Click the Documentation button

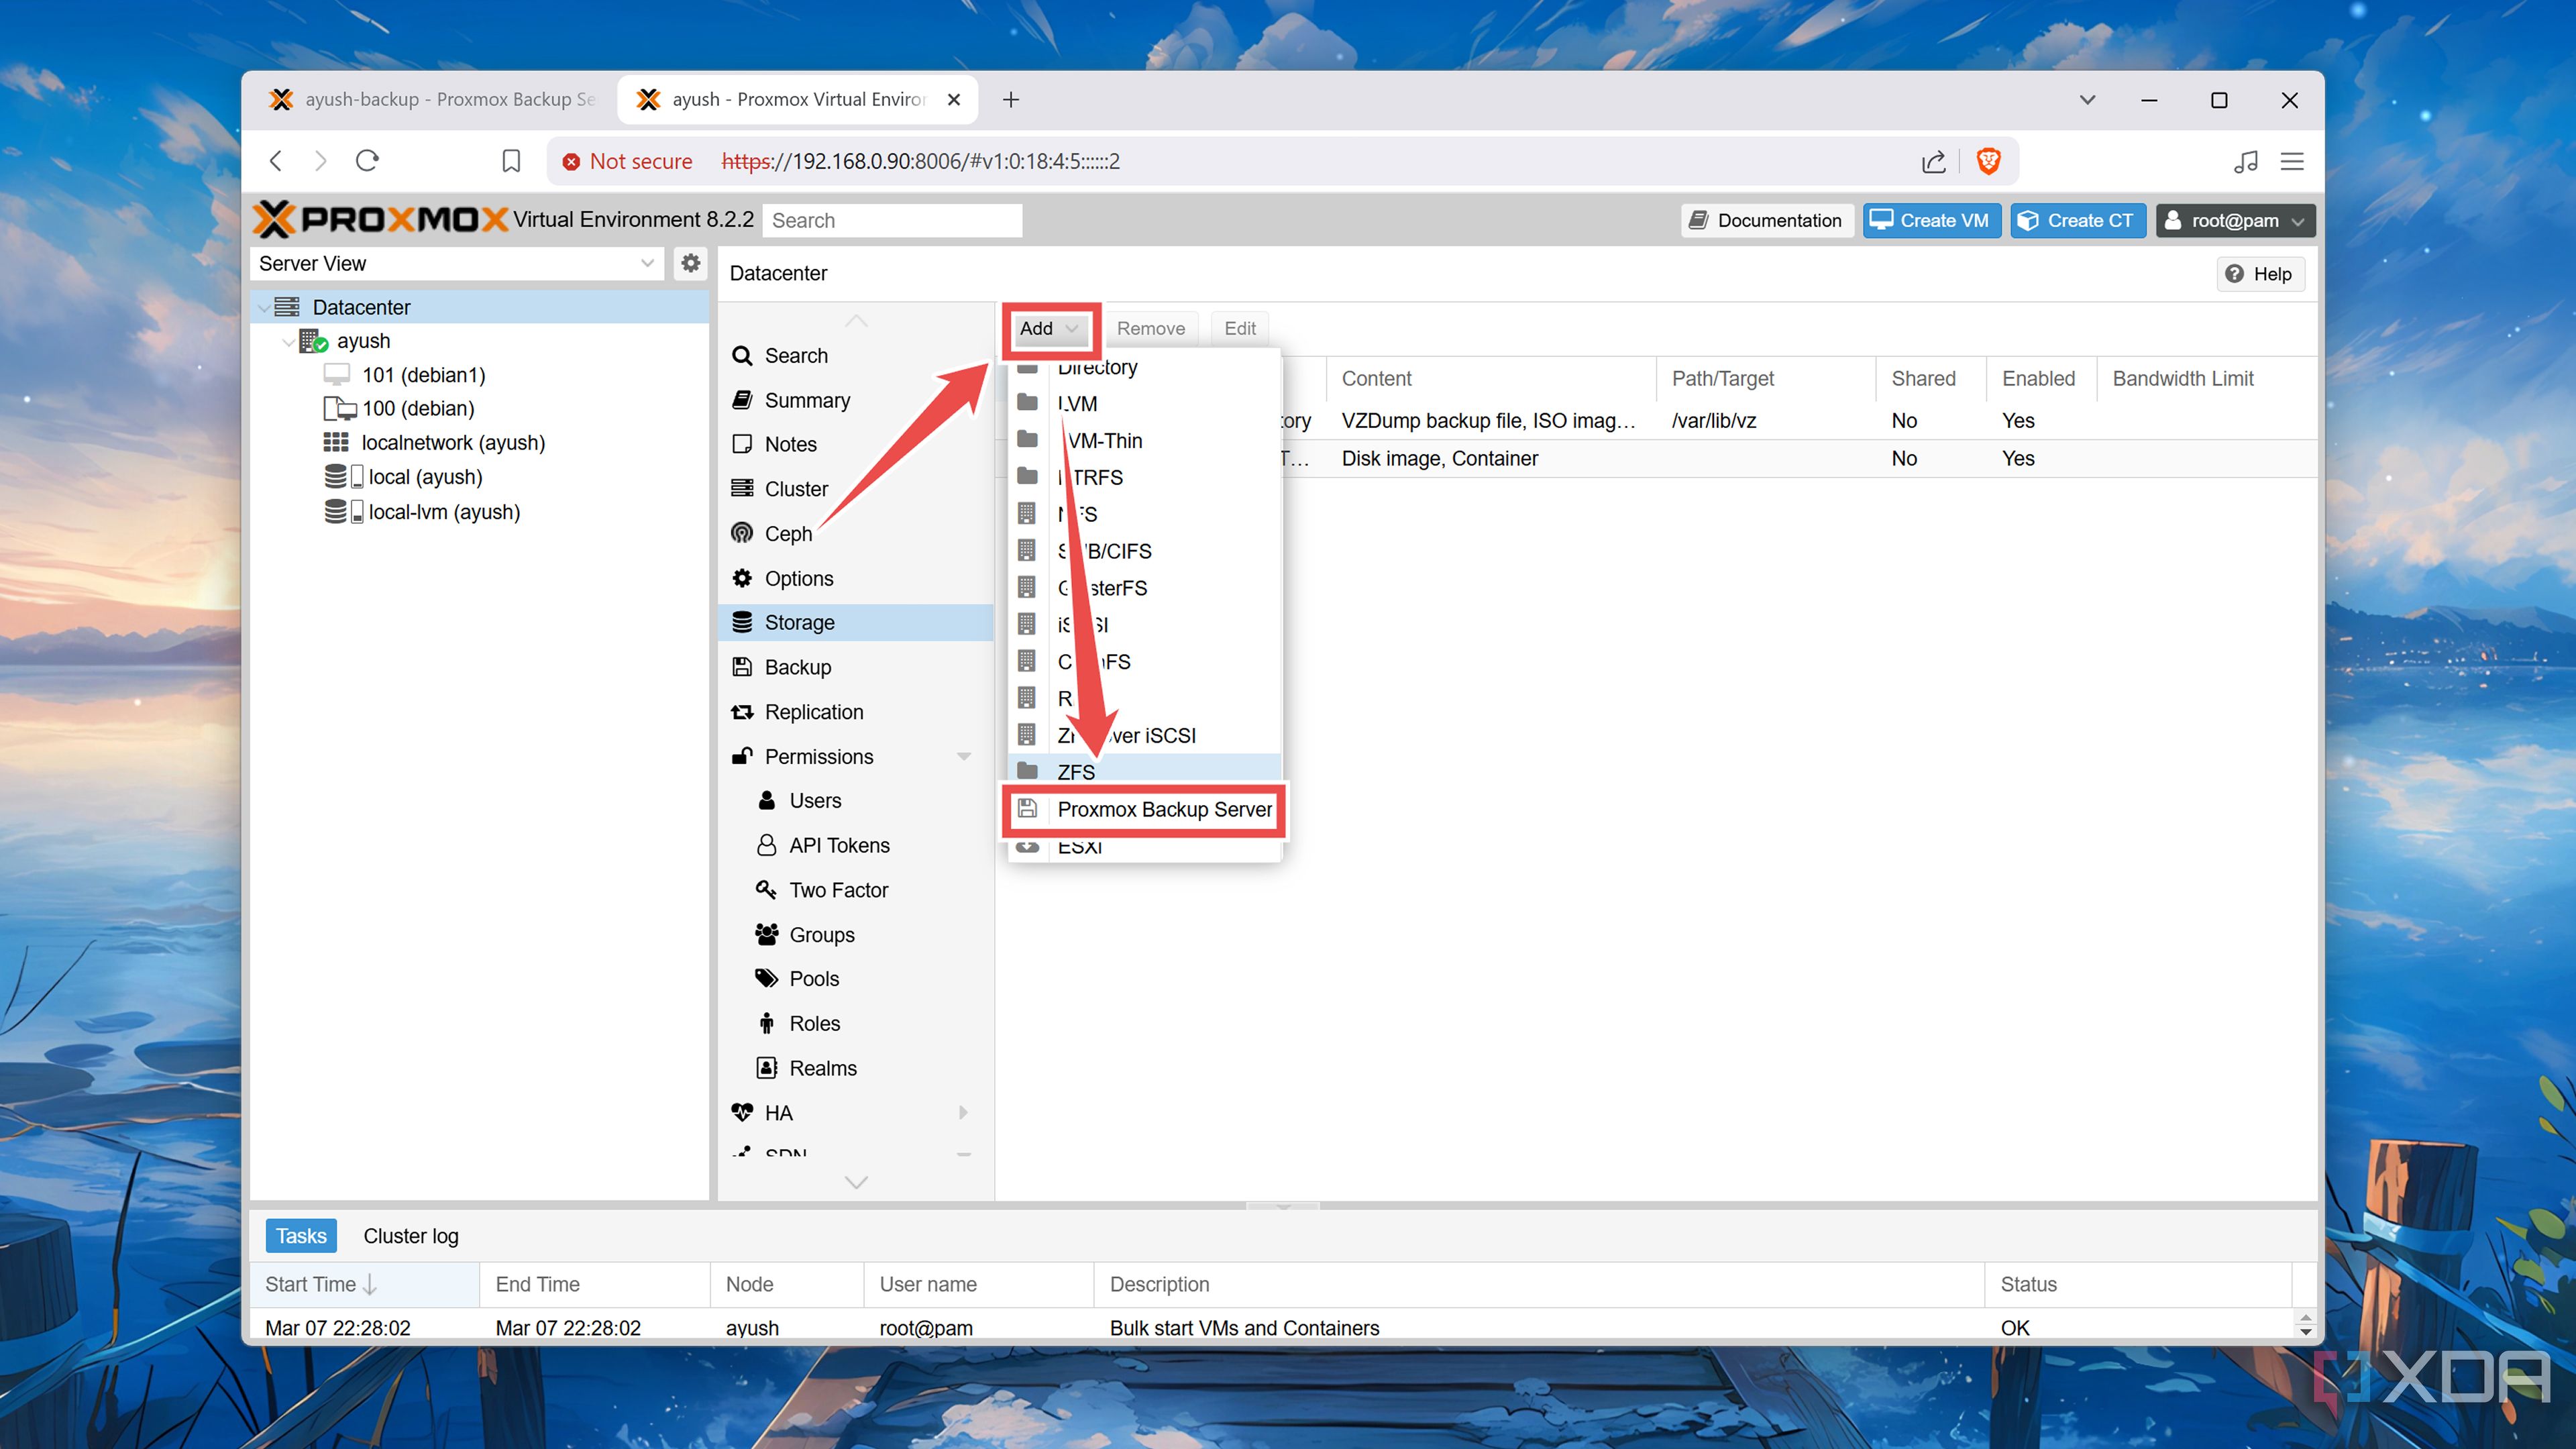[x=1766, y=220]
